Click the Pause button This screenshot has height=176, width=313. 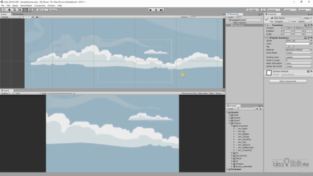pyautogui.click(x=156, y=10)
